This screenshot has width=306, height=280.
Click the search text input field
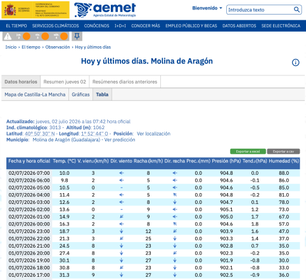point(260,10)
